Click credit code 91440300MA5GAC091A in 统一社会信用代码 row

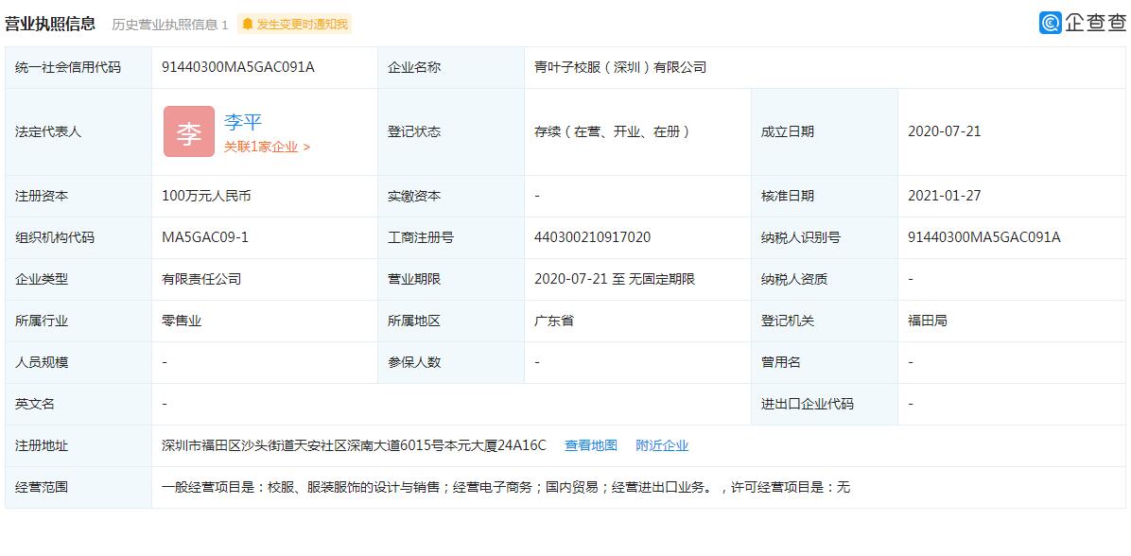coord(238,68)
